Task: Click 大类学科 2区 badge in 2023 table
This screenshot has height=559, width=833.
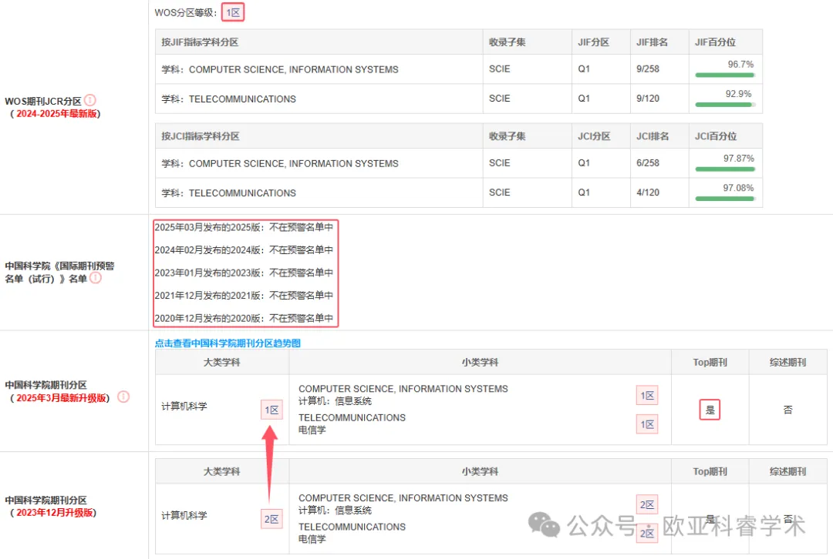Action: pos(271,520)
